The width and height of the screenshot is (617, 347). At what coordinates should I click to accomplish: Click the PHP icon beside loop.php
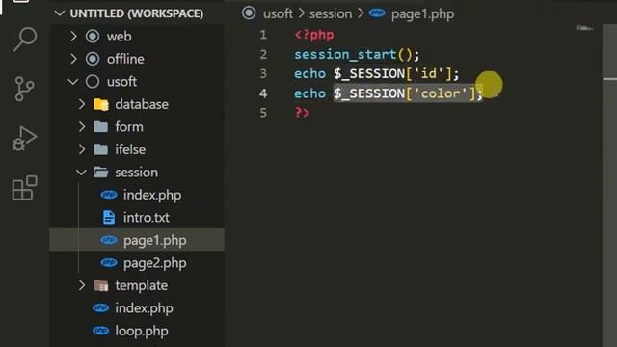(x=100, y=331)
